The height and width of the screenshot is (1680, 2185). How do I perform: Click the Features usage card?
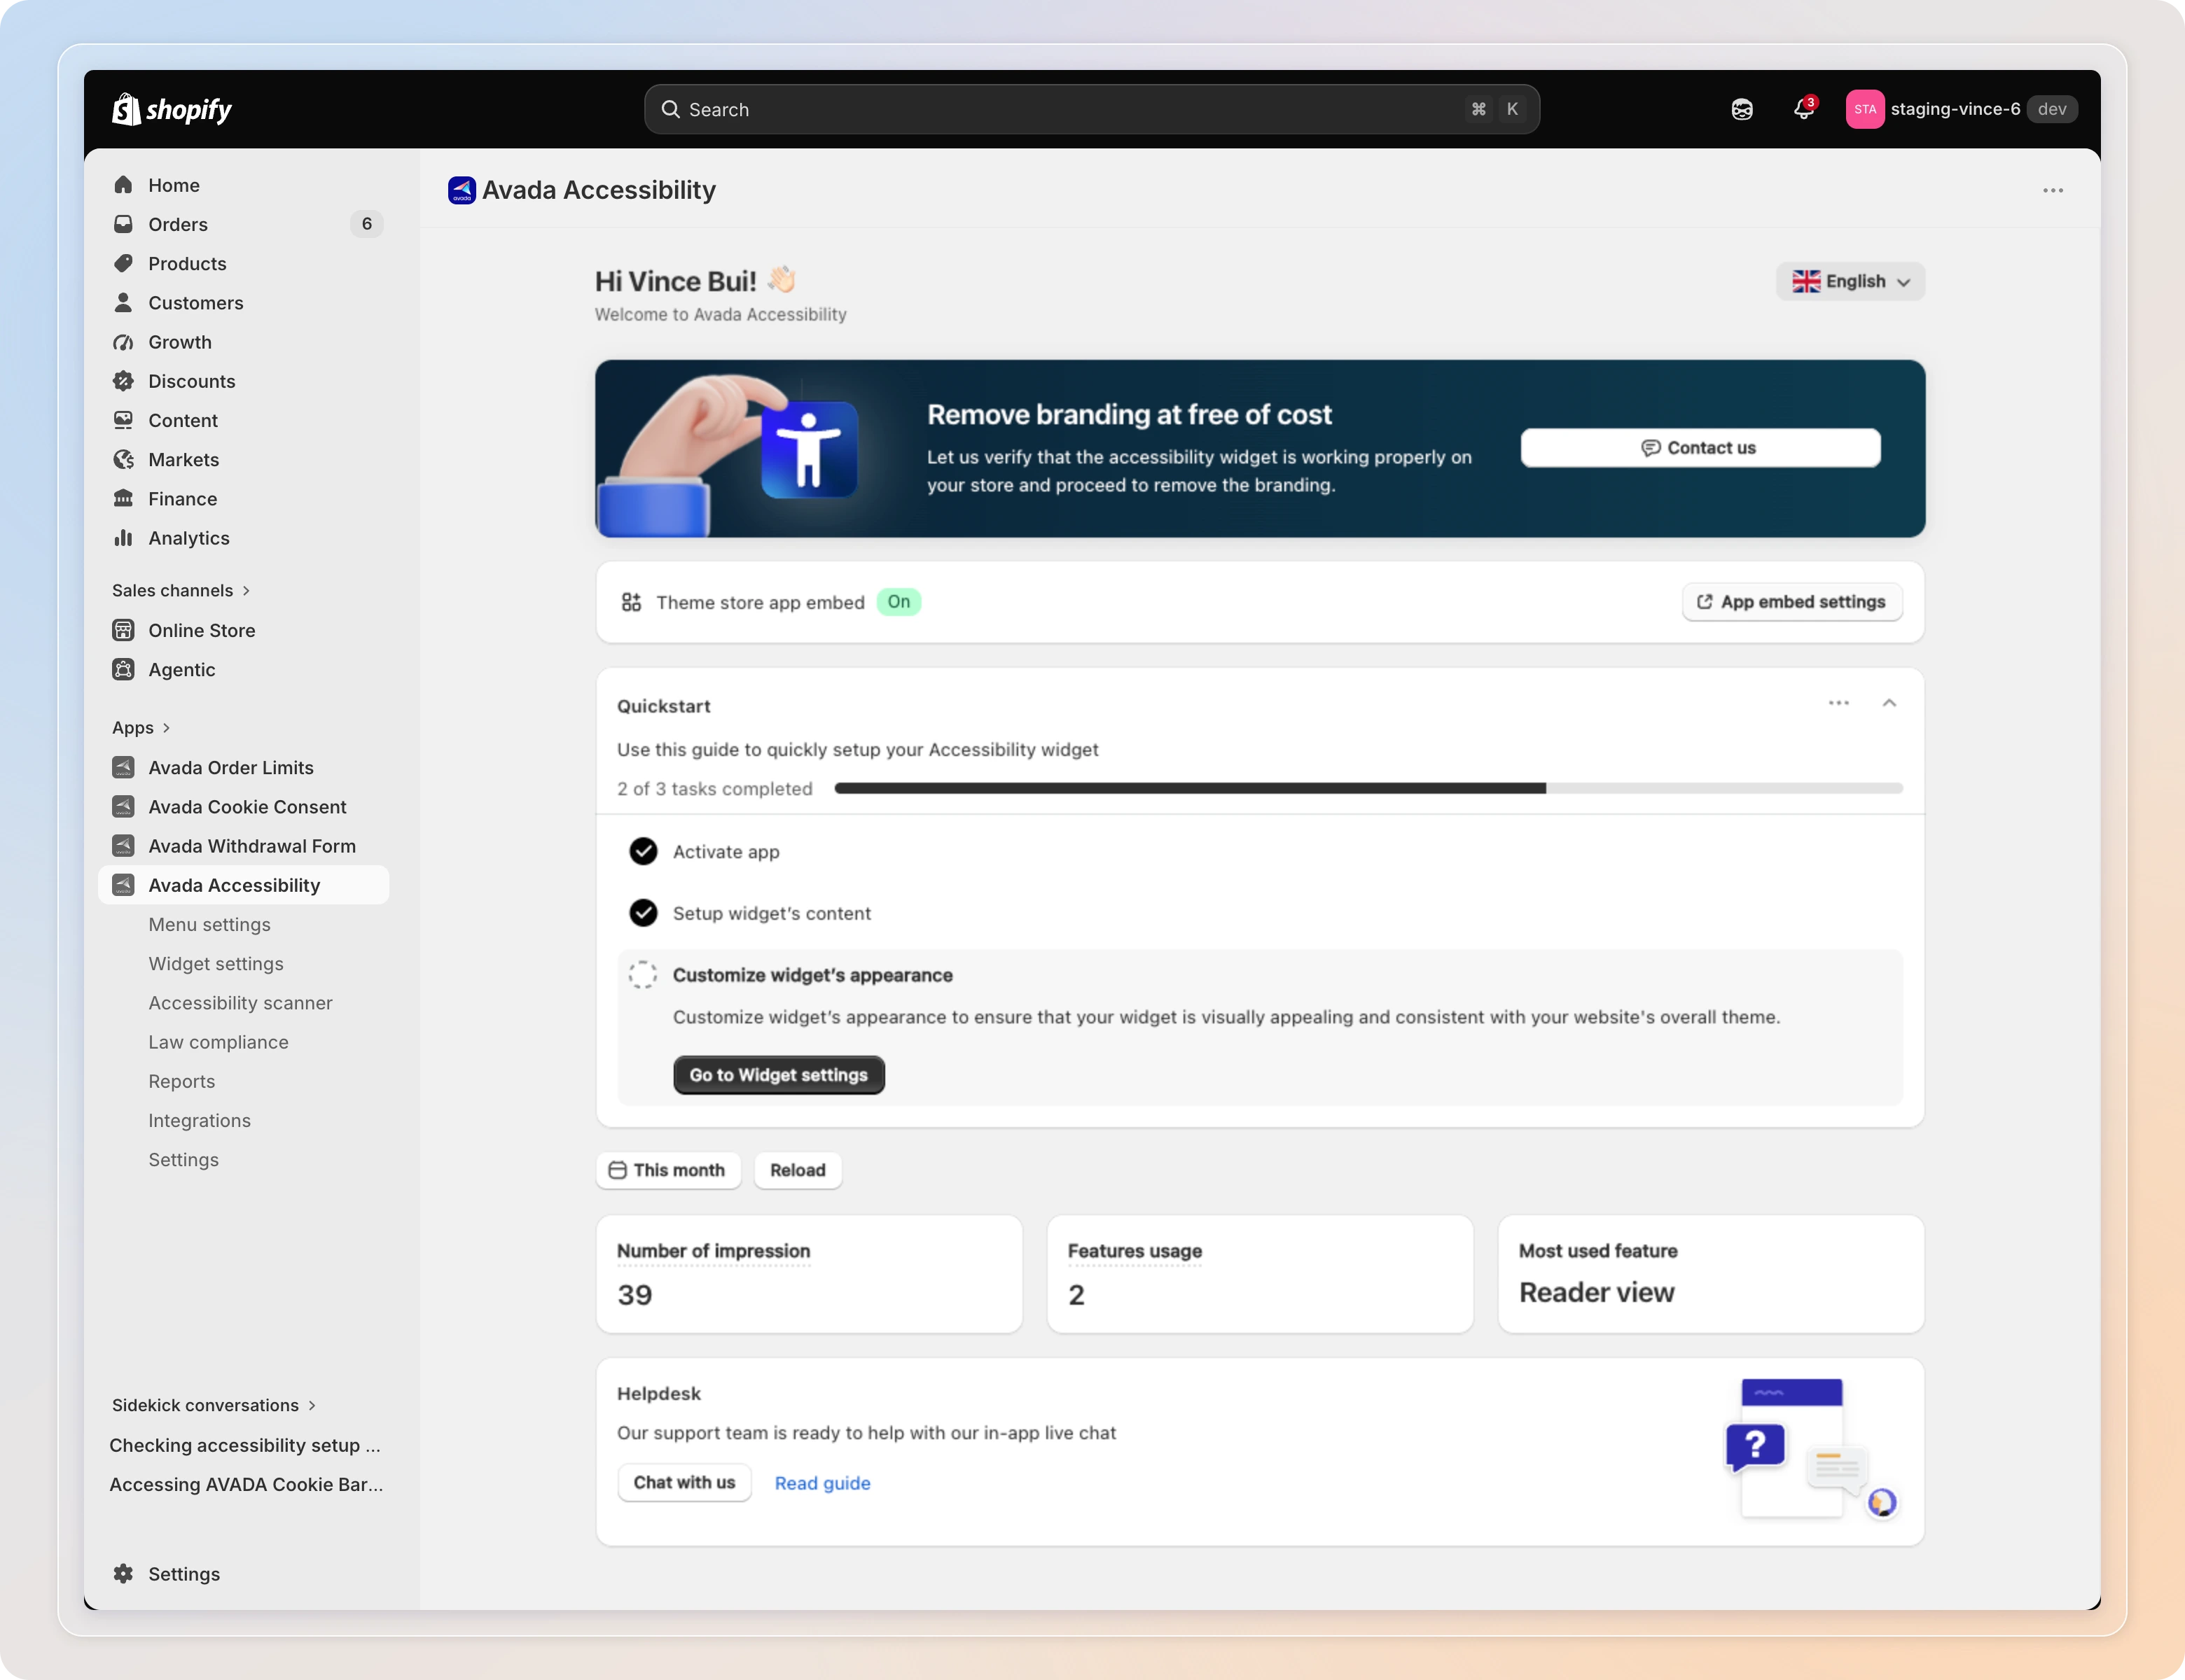(1260, 1274)
